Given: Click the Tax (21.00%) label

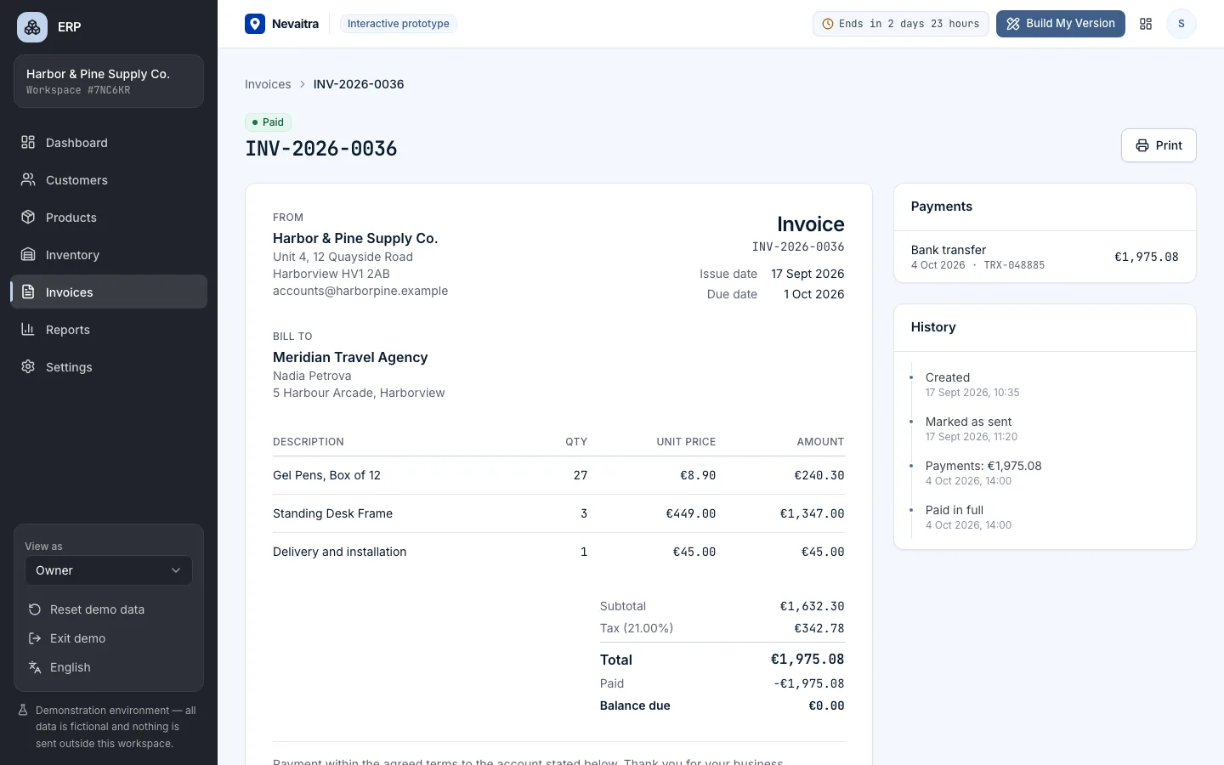Looking at the screenshot, I should tap(637, 628).
